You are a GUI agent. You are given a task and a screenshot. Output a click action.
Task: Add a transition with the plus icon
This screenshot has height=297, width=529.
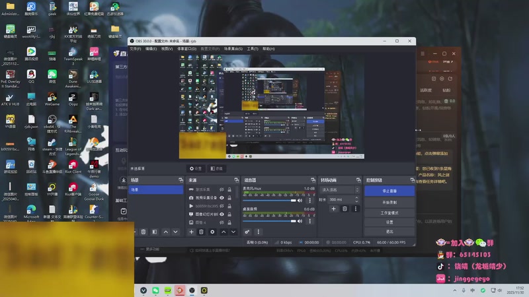click(x=333, y=209)
